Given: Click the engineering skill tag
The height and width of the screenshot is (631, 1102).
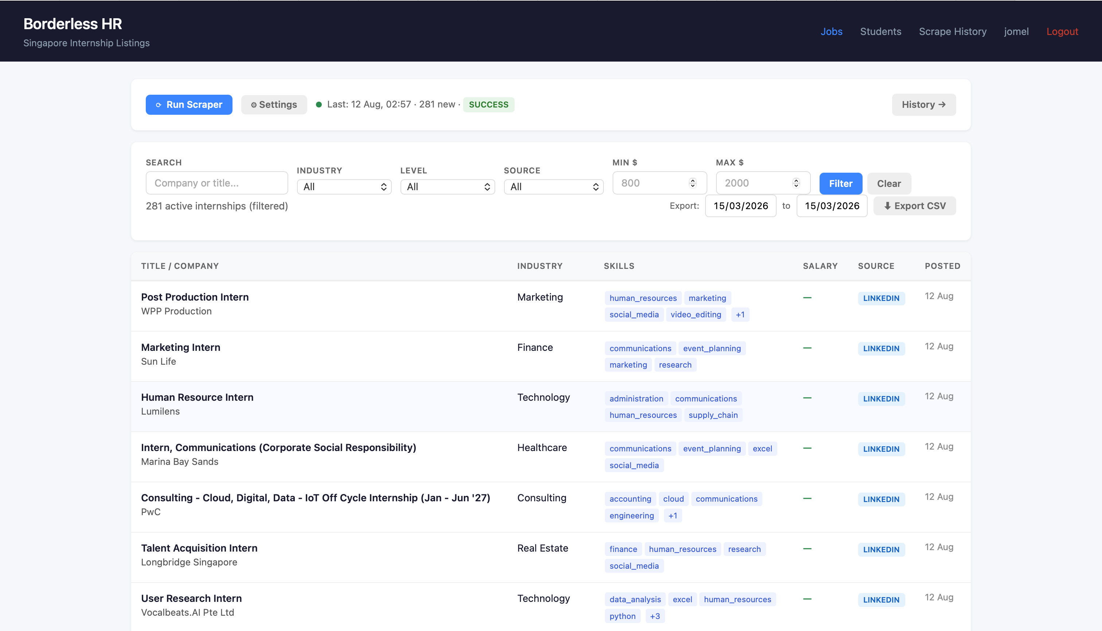Looking at the screenshot, I should (631, 516).
